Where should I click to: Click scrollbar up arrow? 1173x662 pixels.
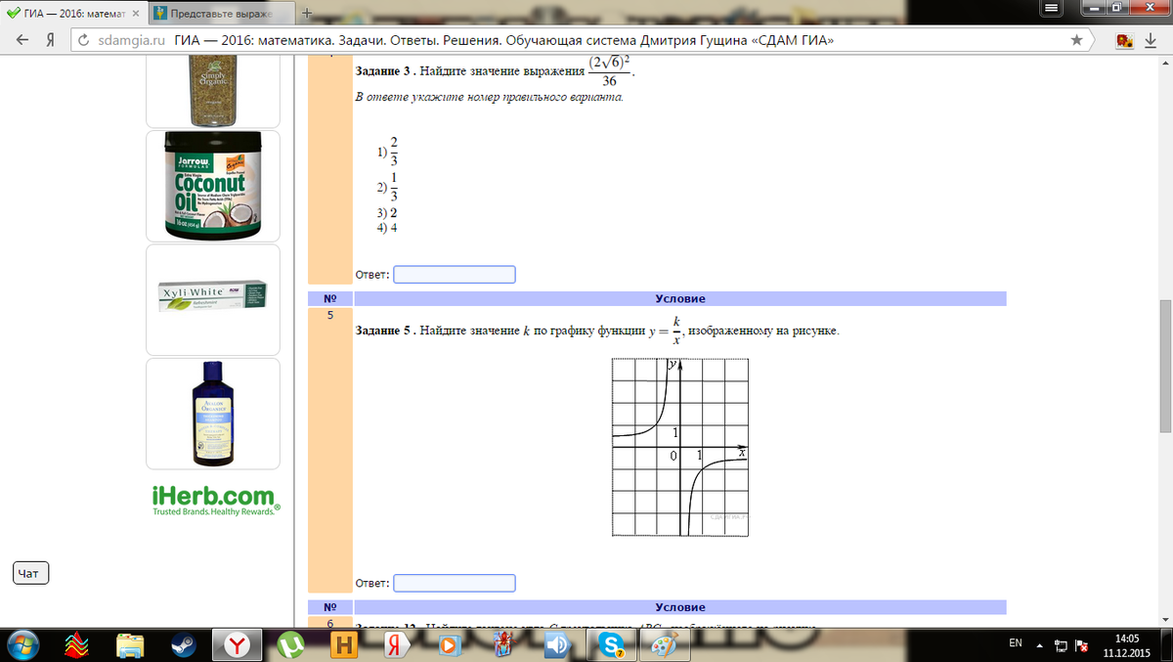[x=1164, y=64]
